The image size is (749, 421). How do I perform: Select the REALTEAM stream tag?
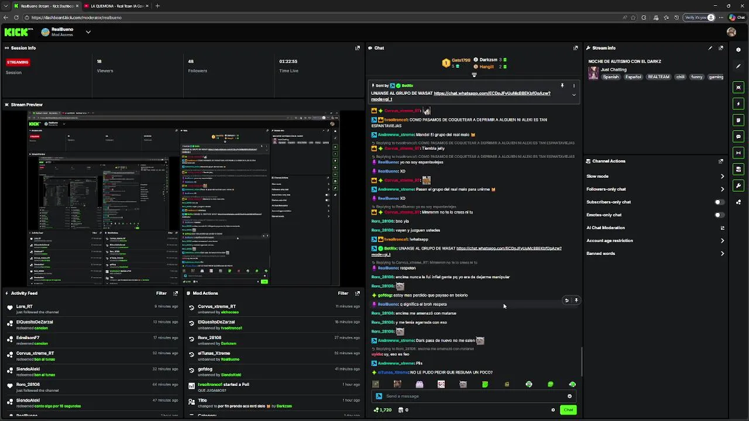click(658, 77)
